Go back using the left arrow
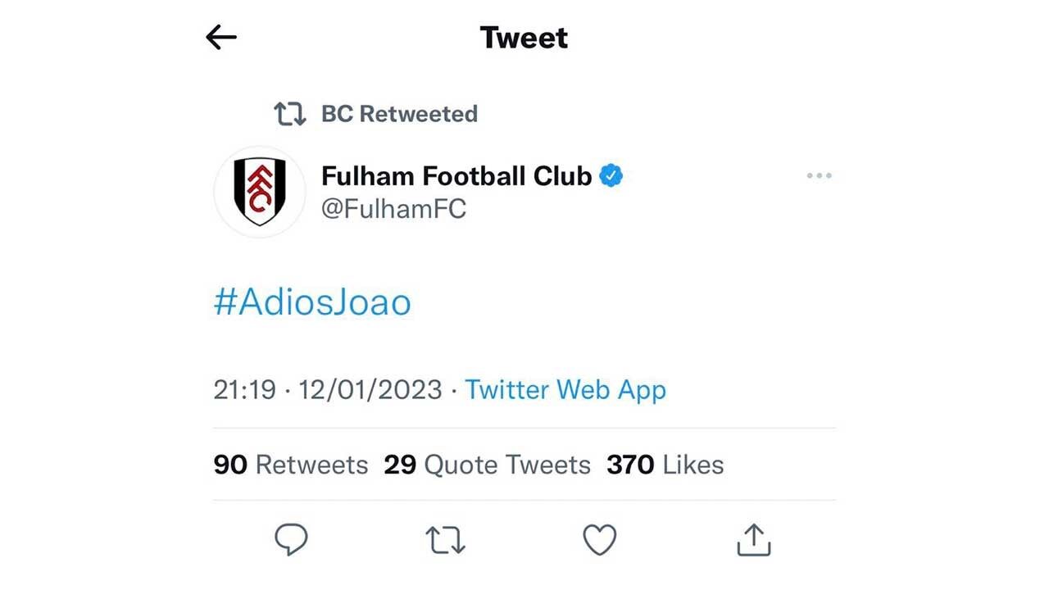The image size is (1049, 590). (x=221, y=37)
